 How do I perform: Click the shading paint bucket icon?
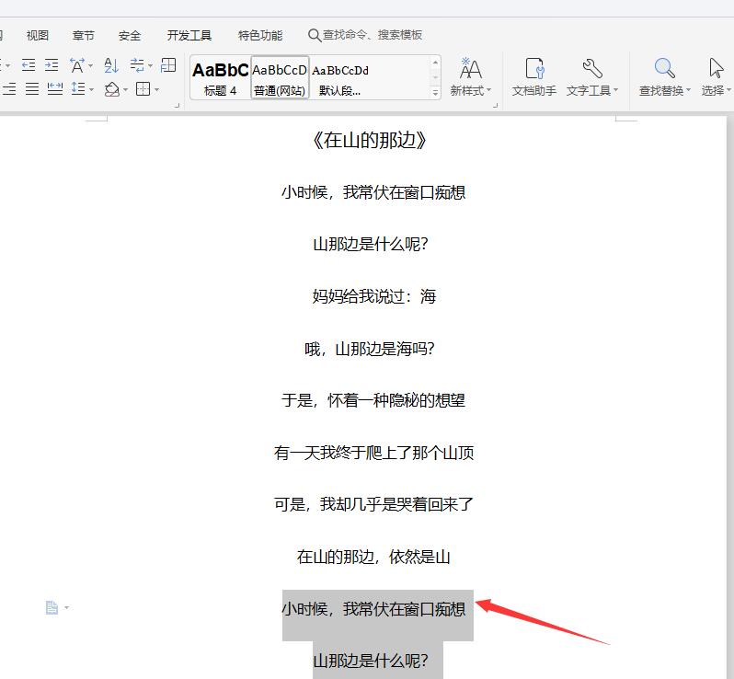[112, 89]
